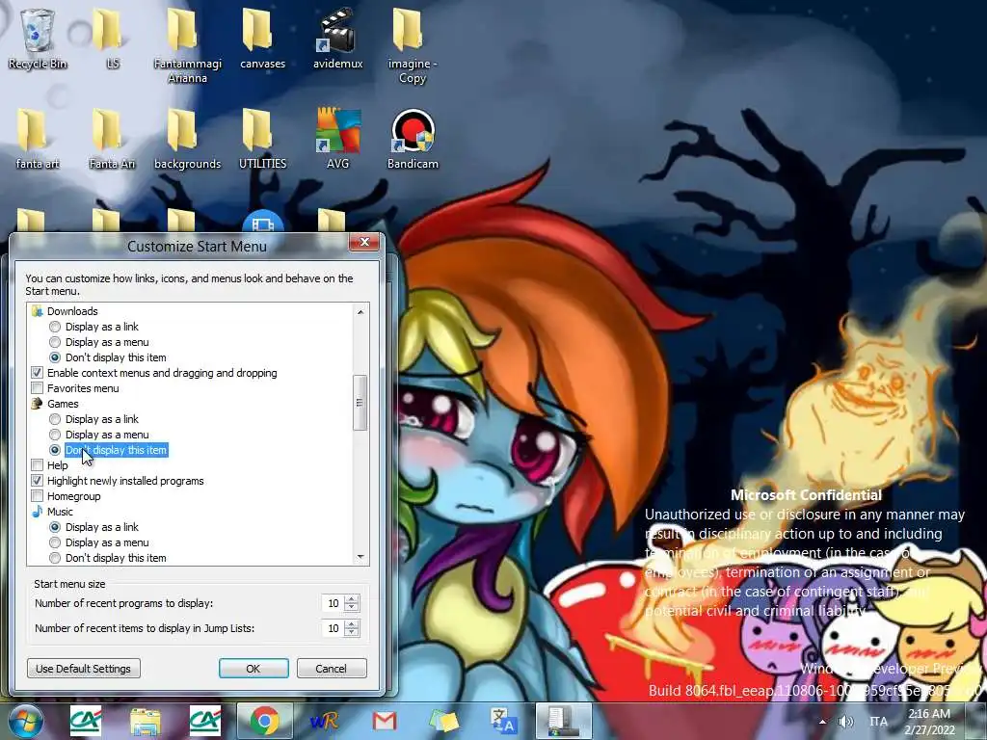The image size is (987, 740).
Task: Uncheck Enable context menus and dragging
Action: pos(38,373)
